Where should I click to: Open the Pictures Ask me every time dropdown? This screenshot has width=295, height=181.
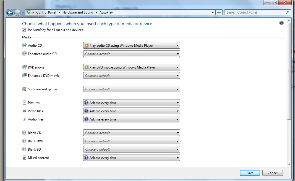click(x=132, y=103)
